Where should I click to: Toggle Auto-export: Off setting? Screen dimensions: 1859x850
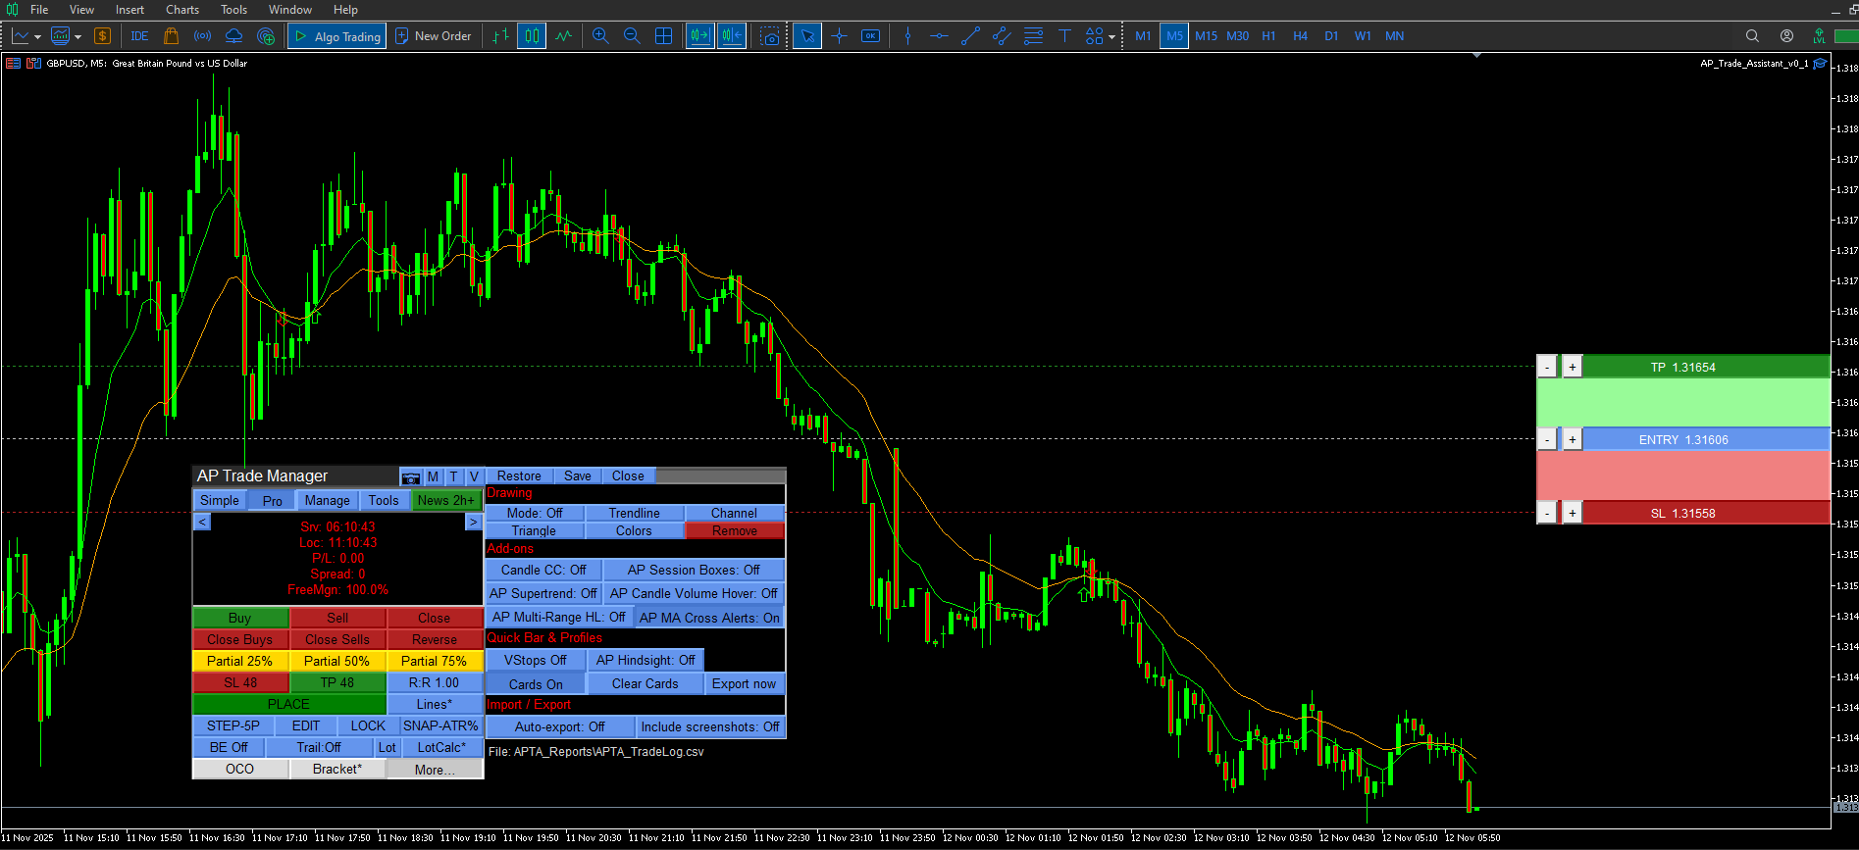point(559,726)
